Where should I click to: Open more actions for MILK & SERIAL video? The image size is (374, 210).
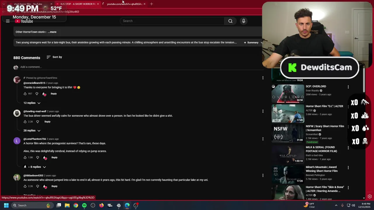click(348, 148)
